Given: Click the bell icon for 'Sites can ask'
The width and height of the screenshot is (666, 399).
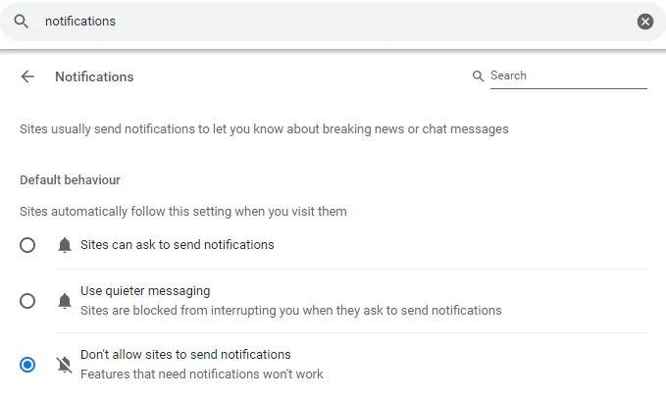Looking at the screenshot, I should [65, 245].
